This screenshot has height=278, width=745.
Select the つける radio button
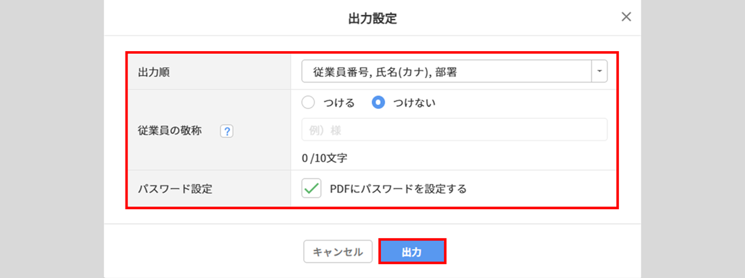(308, 103)
